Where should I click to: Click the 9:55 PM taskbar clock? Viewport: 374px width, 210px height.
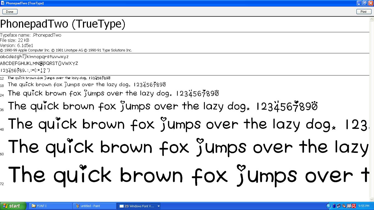(x=364, y=206)
